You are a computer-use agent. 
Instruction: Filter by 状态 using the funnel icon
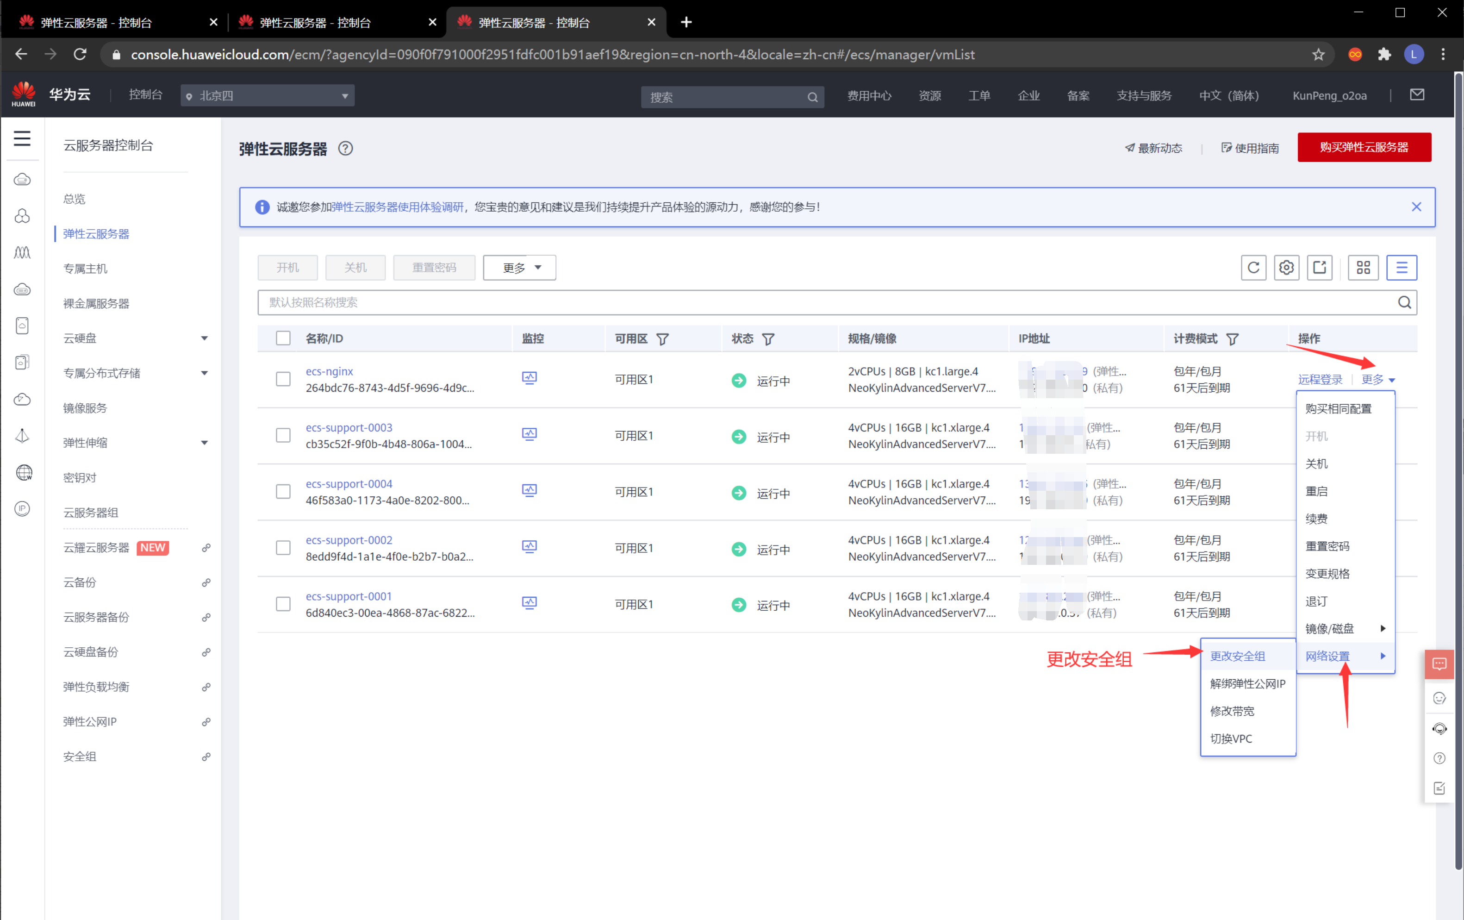point(768,339)
